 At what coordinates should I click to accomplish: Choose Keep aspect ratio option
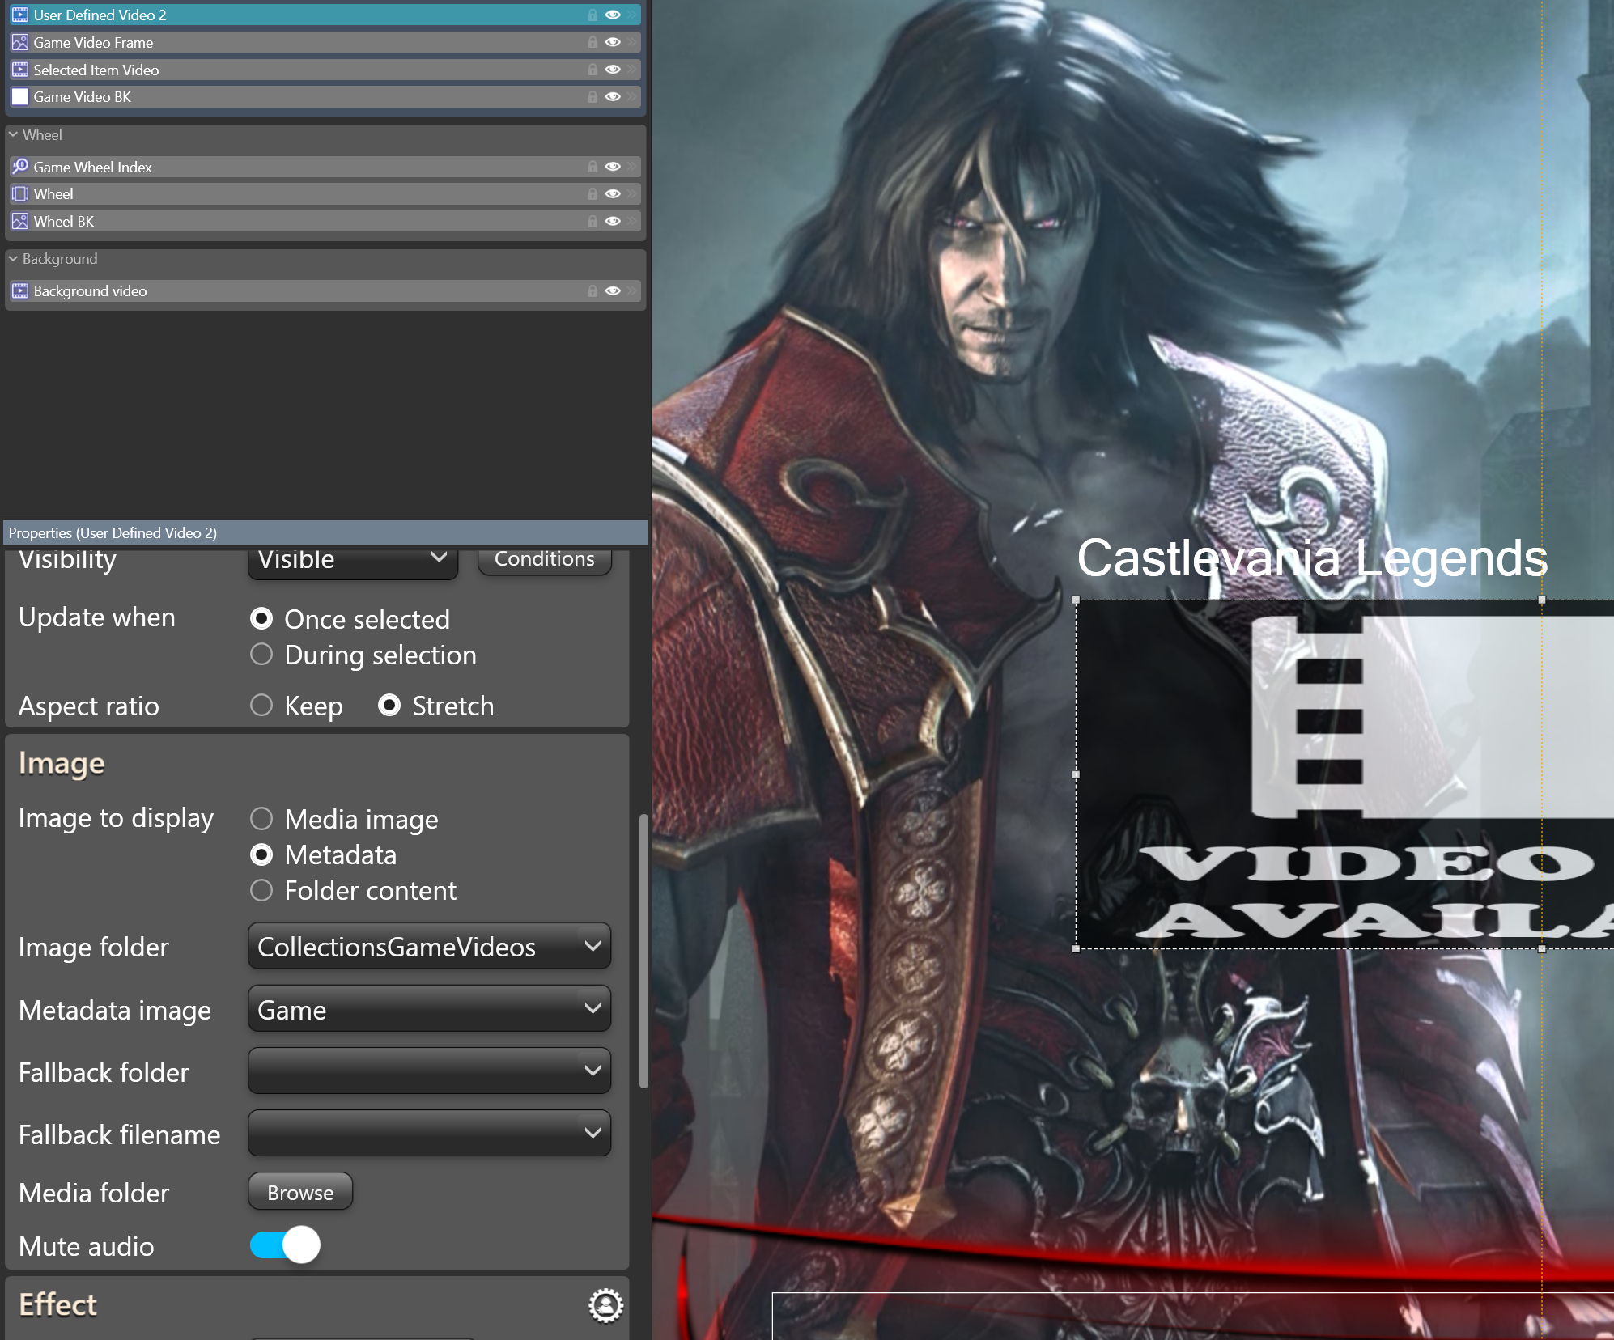pyautogui.click(x=261, y=706)
